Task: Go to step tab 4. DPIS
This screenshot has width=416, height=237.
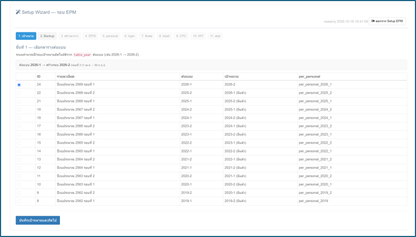Action: (91, 36)
